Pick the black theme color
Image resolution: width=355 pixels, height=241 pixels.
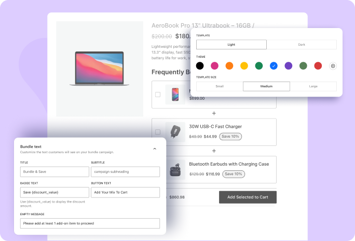(200, 66)
